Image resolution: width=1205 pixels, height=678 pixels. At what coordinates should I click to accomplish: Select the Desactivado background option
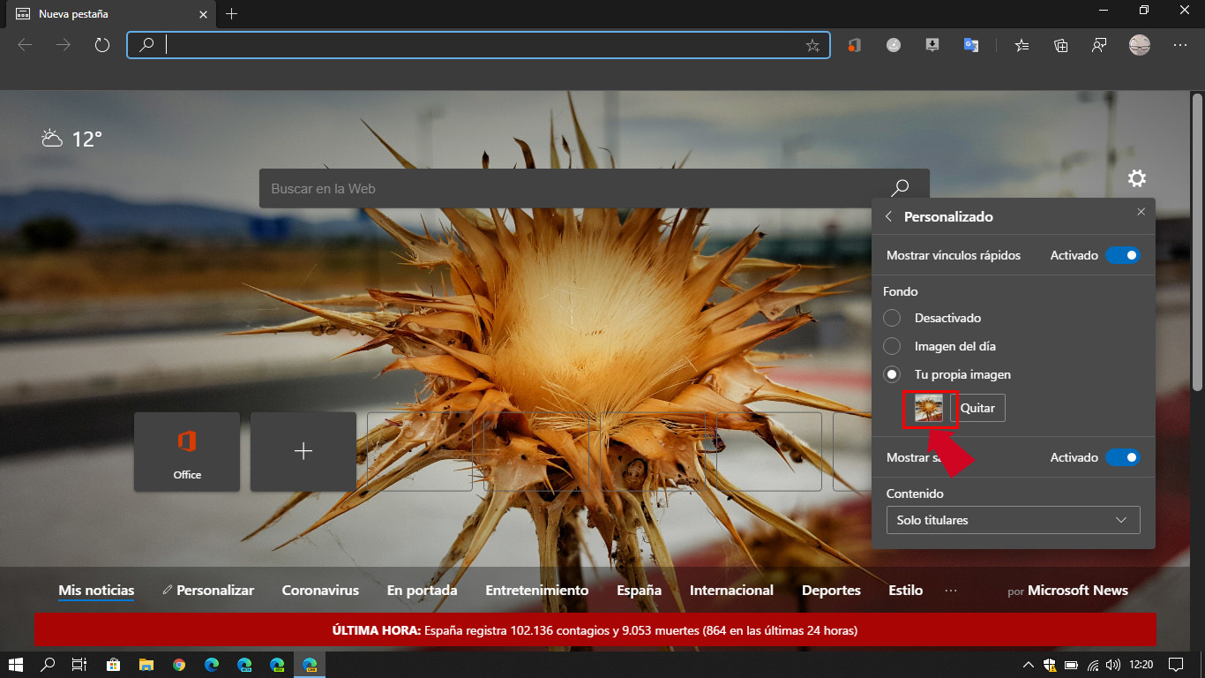click(x=892, y=318)
